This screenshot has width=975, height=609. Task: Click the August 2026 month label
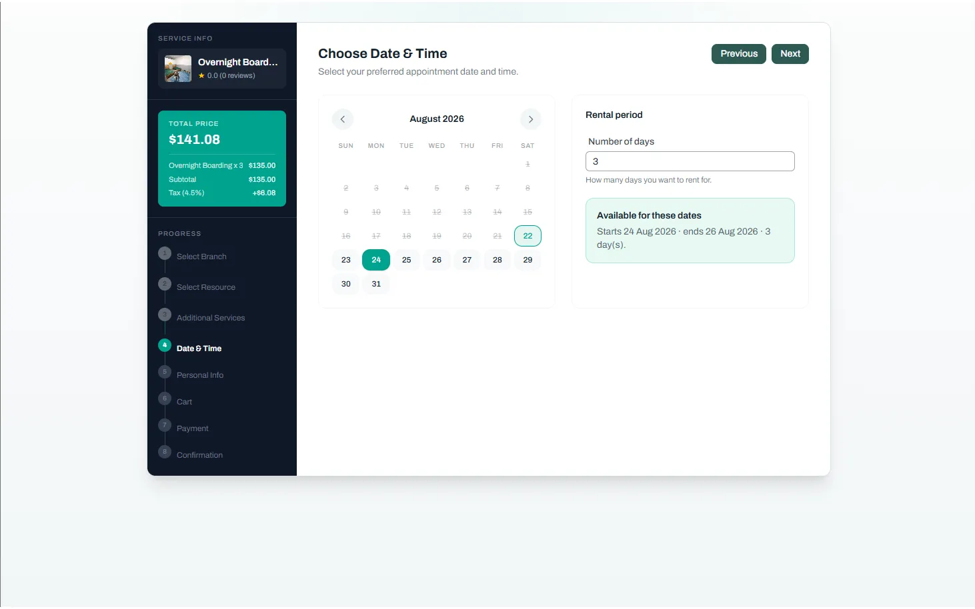coord(437,119)
